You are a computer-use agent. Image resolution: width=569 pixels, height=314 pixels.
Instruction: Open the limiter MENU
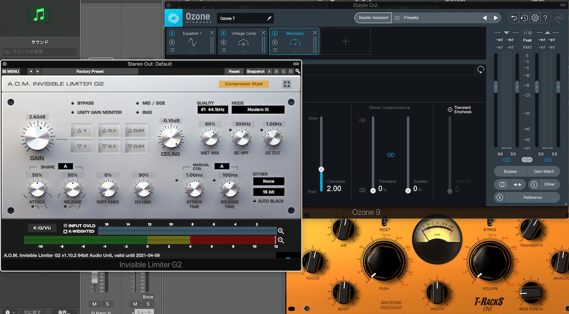[11, 72]
